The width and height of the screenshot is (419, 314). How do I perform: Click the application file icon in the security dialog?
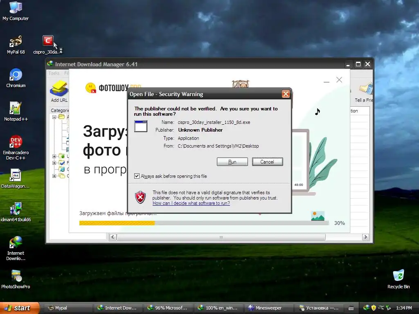141,126
